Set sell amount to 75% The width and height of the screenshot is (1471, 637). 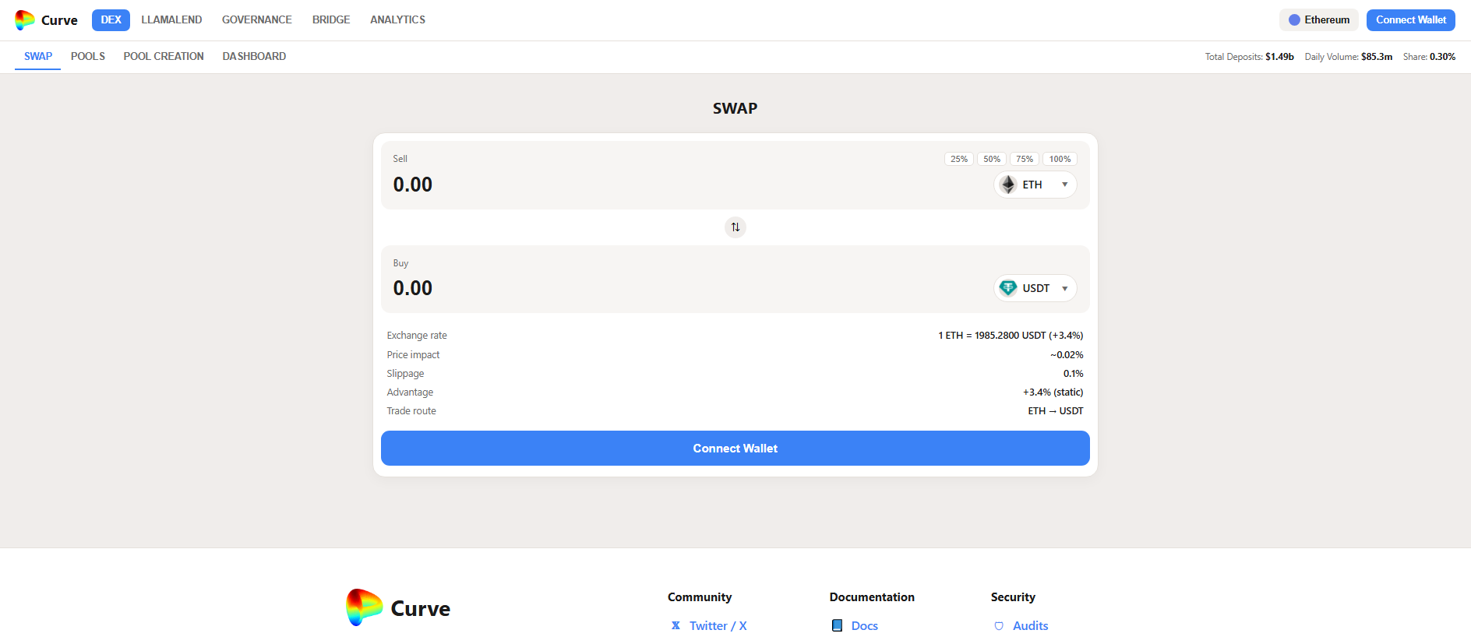[x=1024, y=159]
